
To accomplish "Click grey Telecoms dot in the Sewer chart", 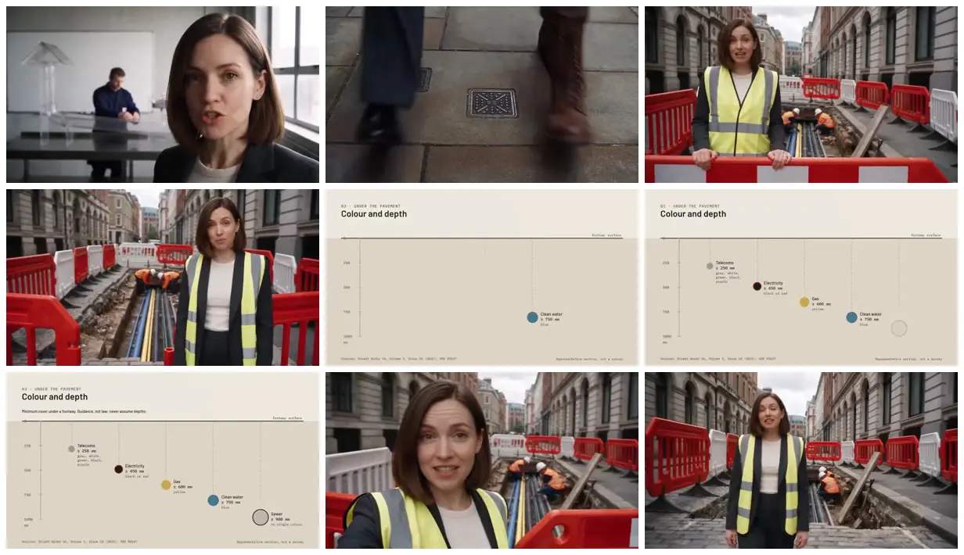I will [71, 449].
